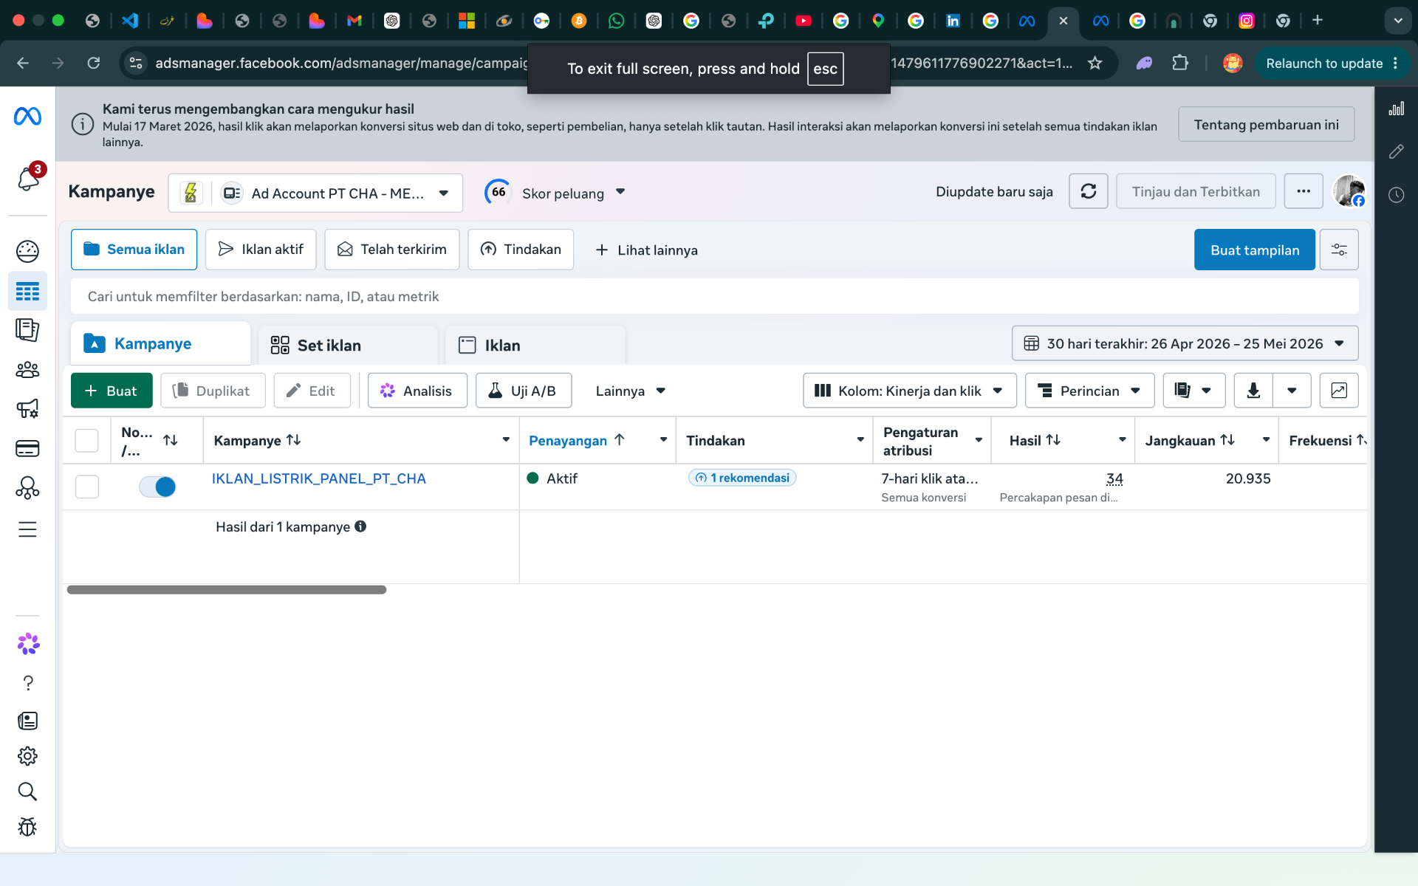
Task: Open the billing card icon in the sidebar
Action: (27, 448)
